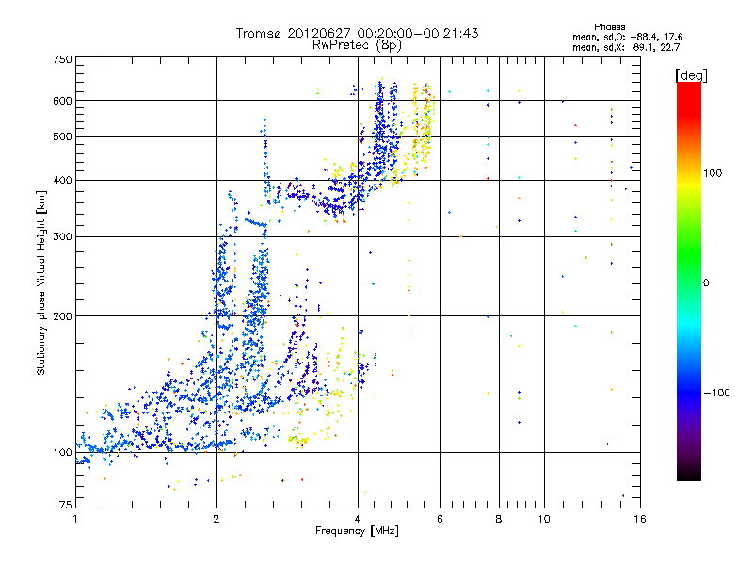
Task: Click the y-axis tick label '600'
Action: [62, 101]
